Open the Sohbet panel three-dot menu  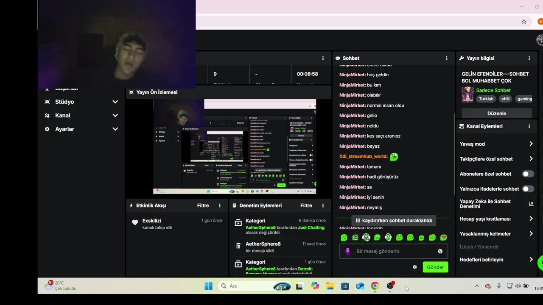pos(446,58)
